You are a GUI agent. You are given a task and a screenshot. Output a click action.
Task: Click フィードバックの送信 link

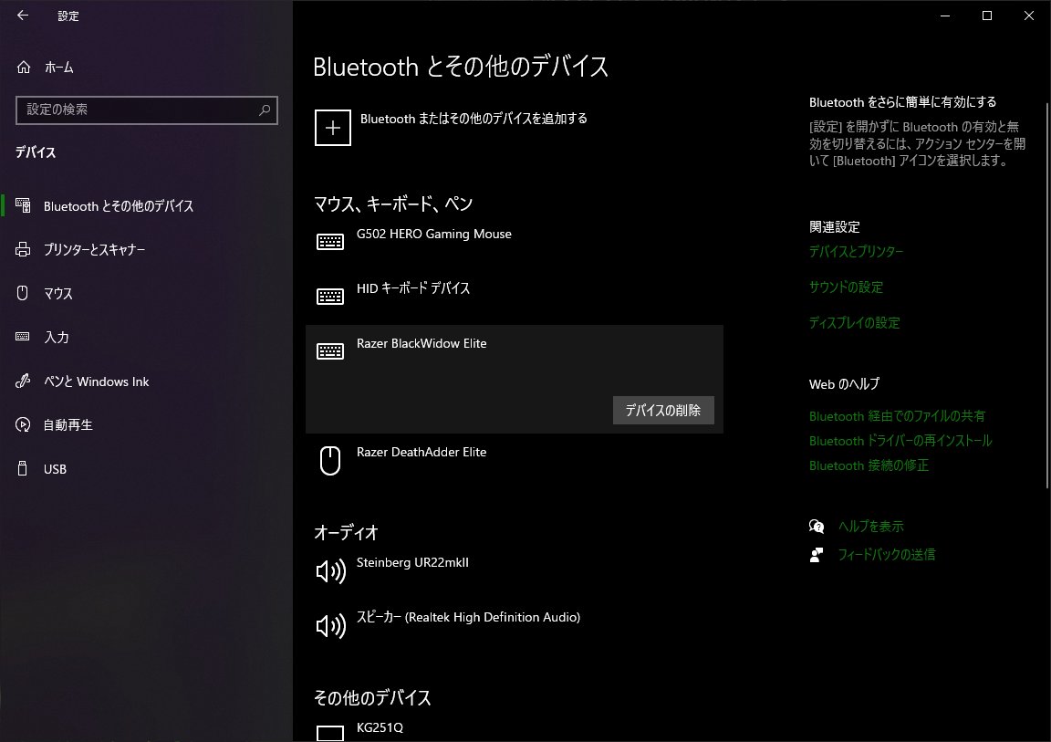tap(886, 555)
